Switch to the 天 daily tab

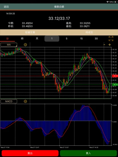(37, 39)
